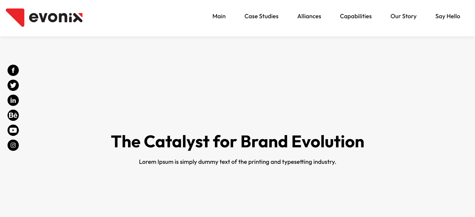The height and width of the screenshot is (217, 475).
Task: Click the Say Hello link
Action: [x=448, y=16]
